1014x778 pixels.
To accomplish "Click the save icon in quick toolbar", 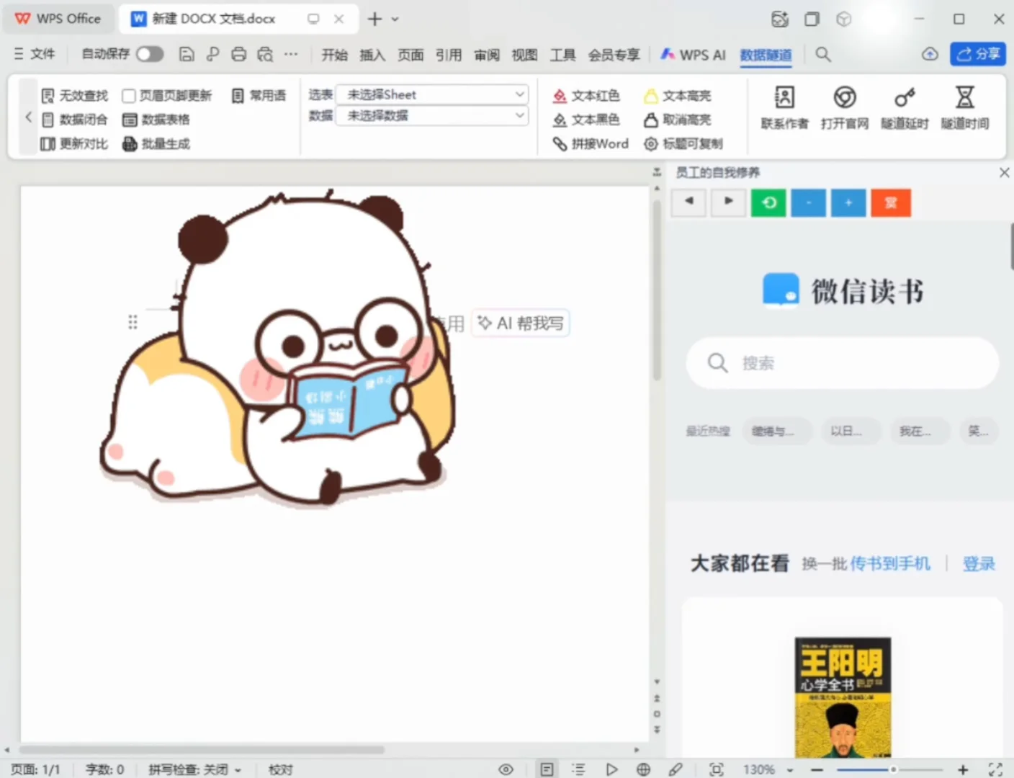I will click(187, 54).
